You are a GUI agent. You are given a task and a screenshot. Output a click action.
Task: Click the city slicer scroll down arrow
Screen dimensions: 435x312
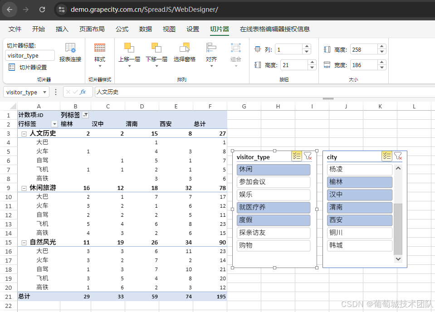398,259
